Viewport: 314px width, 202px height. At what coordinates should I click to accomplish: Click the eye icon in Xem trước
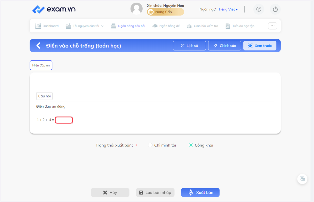[x=250, y=46]
